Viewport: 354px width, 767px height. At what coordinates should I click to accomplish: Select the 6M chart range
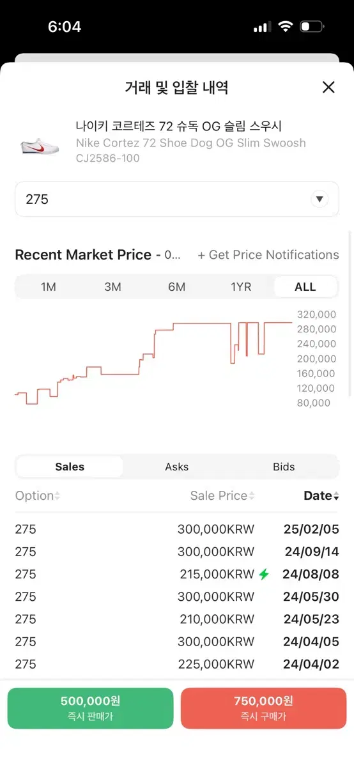pos(177,287)
